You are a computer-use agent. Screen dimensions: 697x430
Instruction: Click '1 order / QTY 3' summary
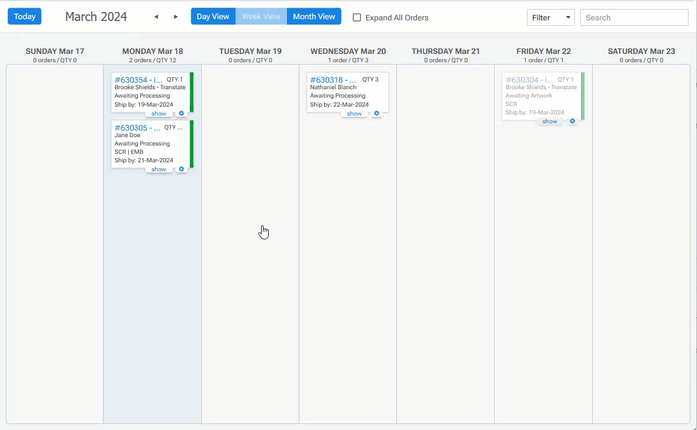click(x=348, y=60)
